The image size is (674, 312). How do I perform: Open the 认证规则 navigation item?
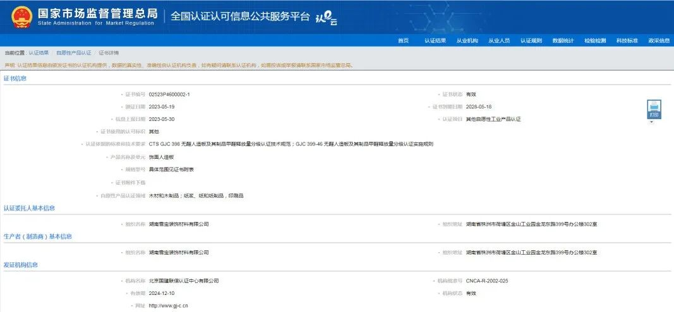[x=531, y=40]
